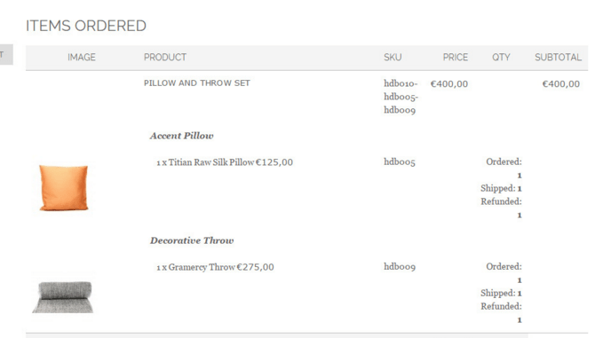
Task: Click the Accent Pillow option label
Action: click(x=181, y=136)
